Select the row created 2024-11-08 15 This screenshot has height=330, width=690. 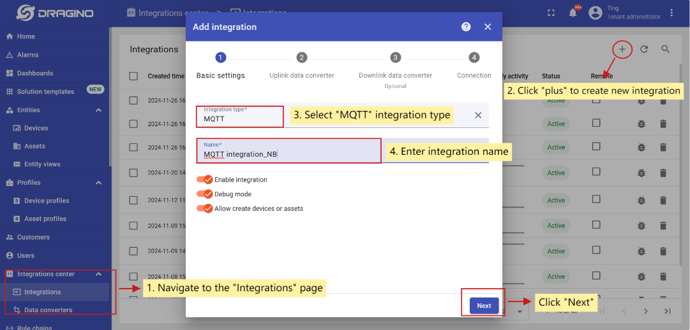pyautogui.click(x=133, y=276)
